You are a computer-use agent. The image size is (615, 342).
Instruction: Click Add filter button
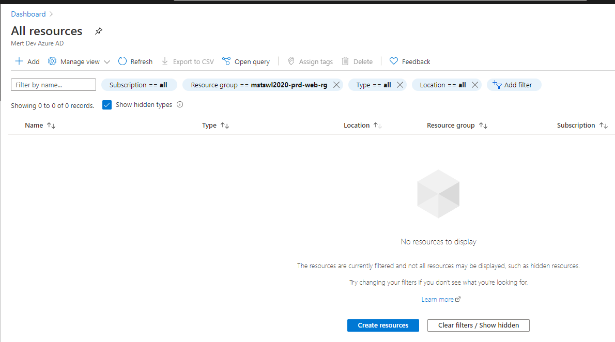pyautogui.click(x=514, y=85)
